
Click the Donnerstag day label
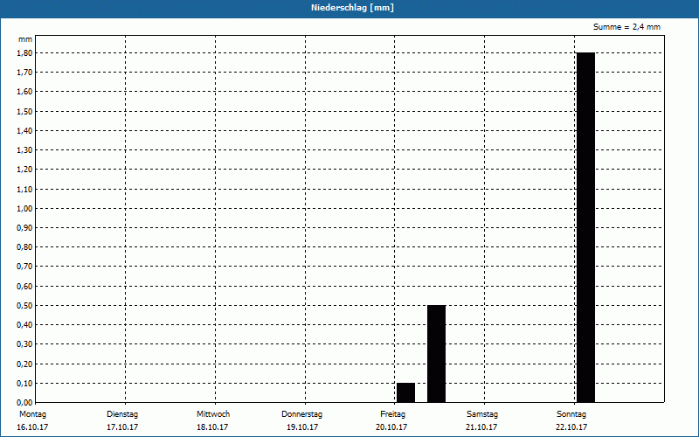coord(301,414)
